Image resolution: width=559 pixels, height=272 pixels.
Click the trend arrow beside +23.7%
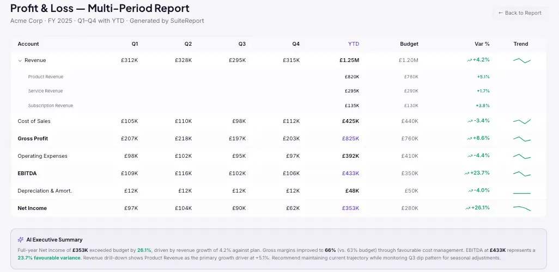pyautogui.click(x=467, y=174)
